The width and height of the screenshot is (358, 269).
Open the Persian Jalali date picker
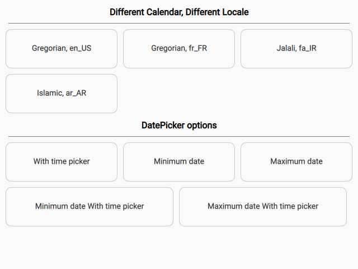click(x=296, y=49)
